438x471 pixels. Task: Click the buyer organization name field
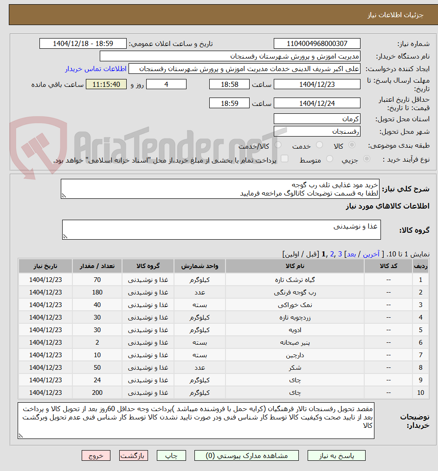(230, 56)
